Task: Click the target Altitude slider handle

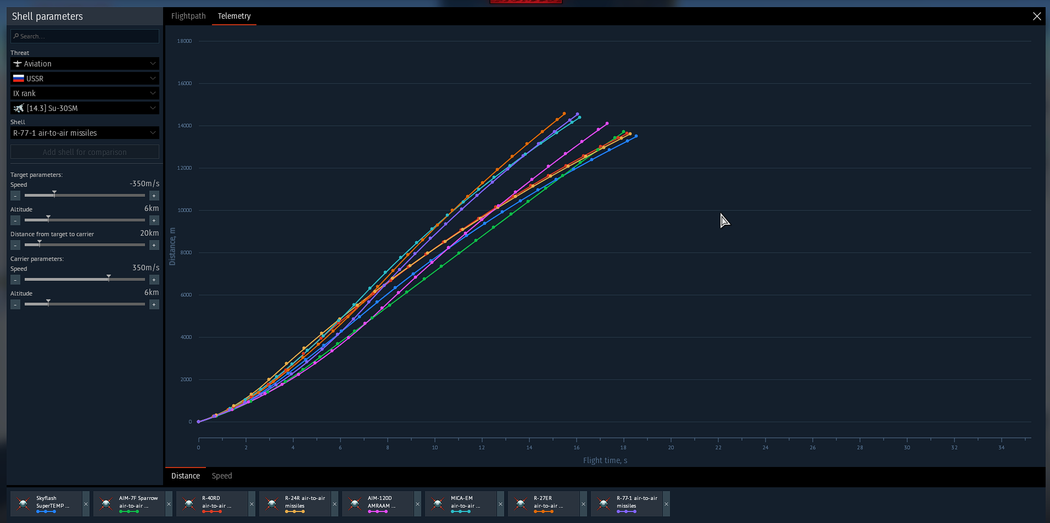Action: (x=48, y=218)
